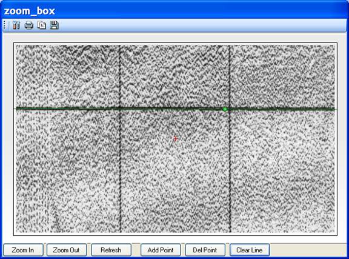Click the Zoom In button
The image size is (349, 259).
[x=23, y=250]
